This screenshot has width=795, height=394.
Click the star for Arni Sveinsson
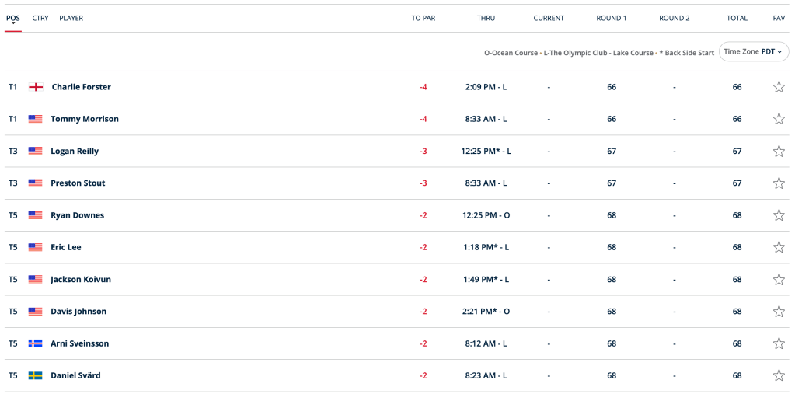779,343
